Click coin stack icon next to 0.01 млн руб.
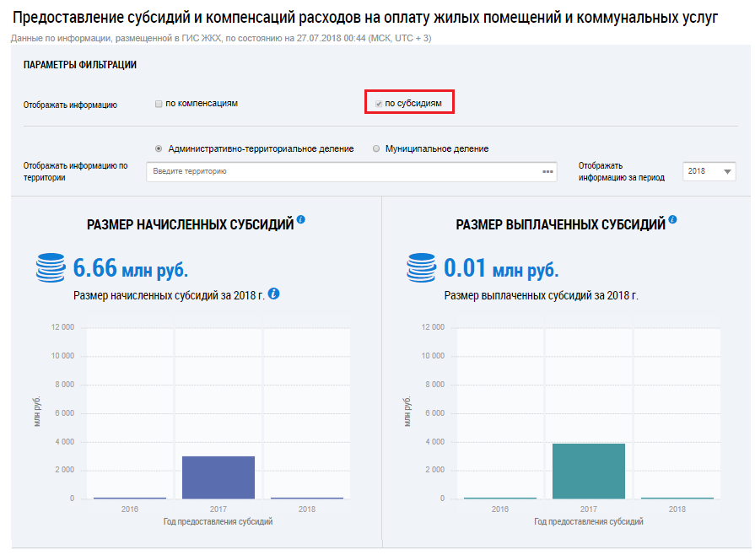The image size is (755, 555). click(421, 268)
